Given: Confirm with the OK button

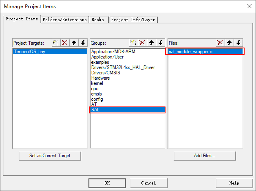Looking at the screenshot, I should pyautogui.click(x=107, y=183).
